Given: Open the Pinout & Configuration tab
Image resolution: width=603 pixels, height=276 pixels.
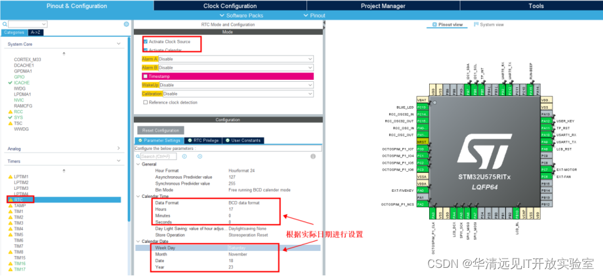Looking at the screenshot, I should [x=77, y=6].
